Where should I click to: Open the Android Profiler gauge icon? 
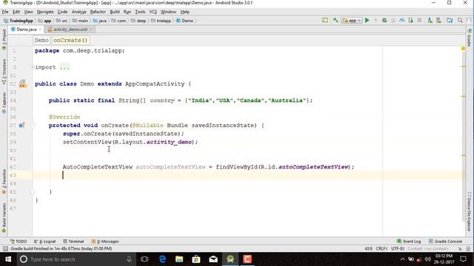(401, 21)
